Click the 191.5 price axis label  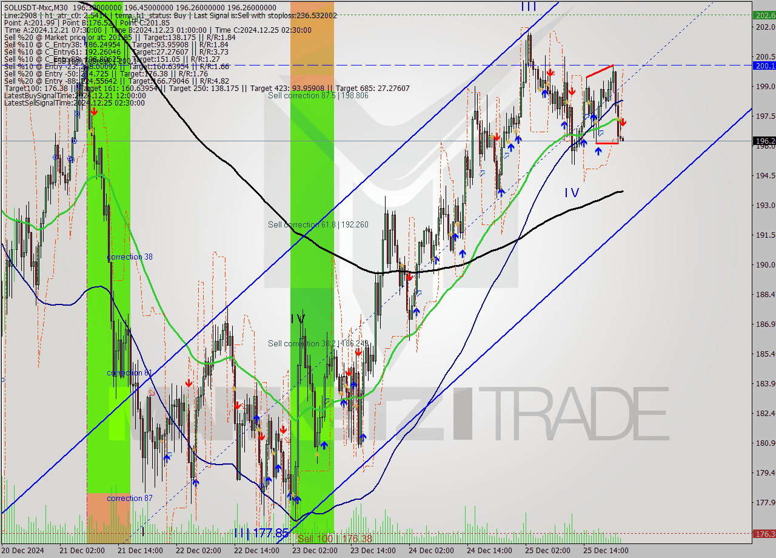(764, 235)
